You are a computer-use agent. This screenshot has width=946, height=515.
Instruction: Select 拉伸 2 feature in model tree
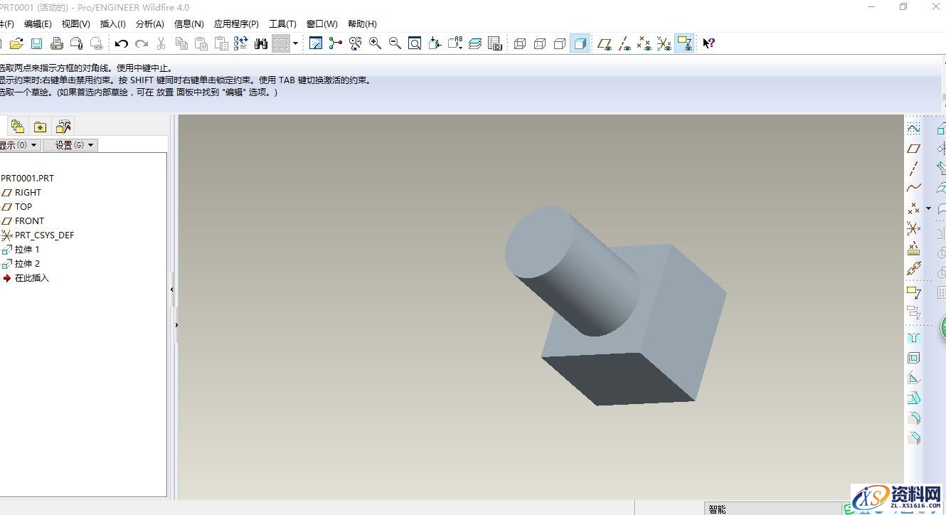(x=27, y=264)
